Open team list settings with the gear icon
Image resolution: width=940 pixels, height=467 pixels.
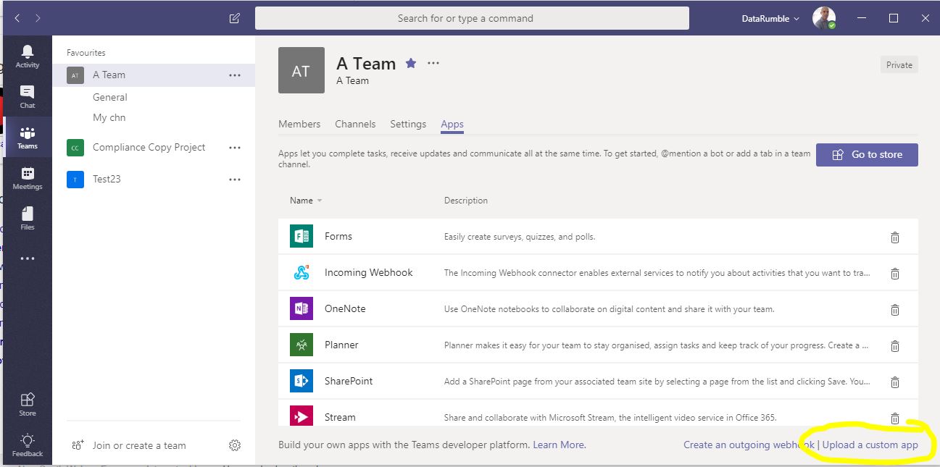pyautogui.click(x=234, y=445)
